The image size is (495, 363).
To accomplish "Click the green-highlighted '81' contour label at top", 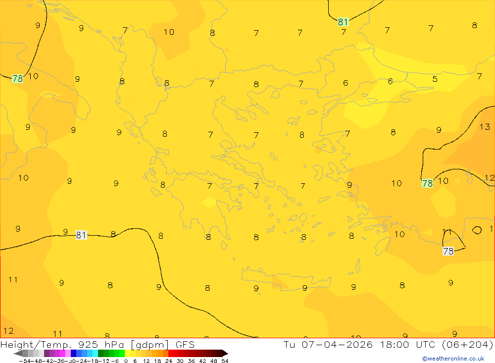I will pos(343,22).
